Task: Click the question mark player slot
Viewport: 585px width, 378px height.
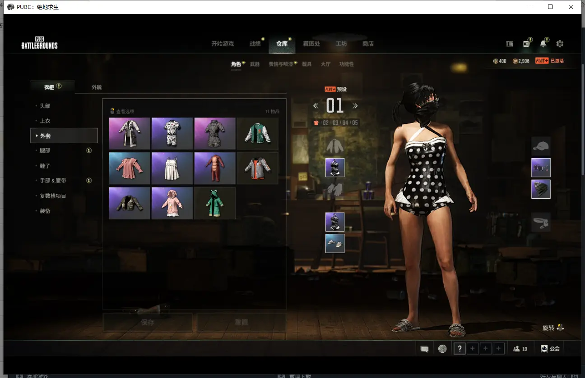Action: click(x=460, y=348)
